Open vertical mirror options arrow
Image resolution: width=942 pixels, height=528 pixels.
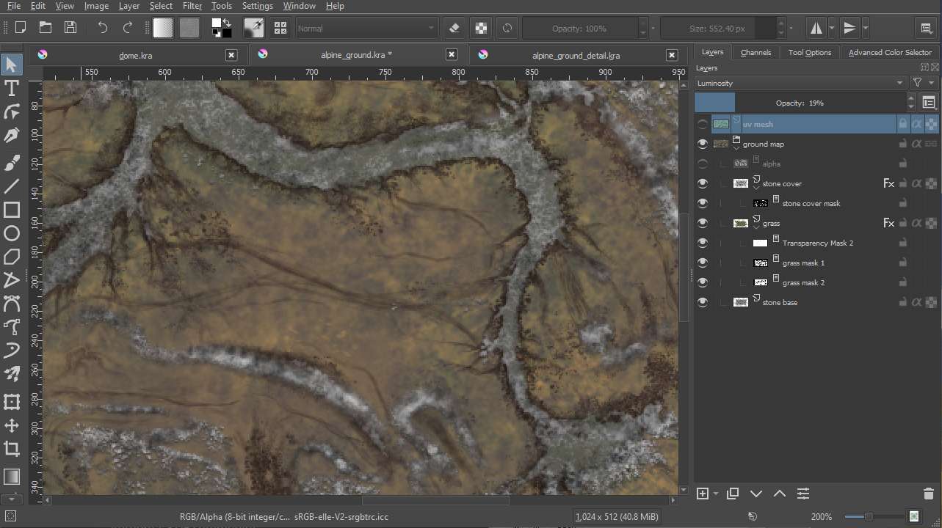(866, 28)
